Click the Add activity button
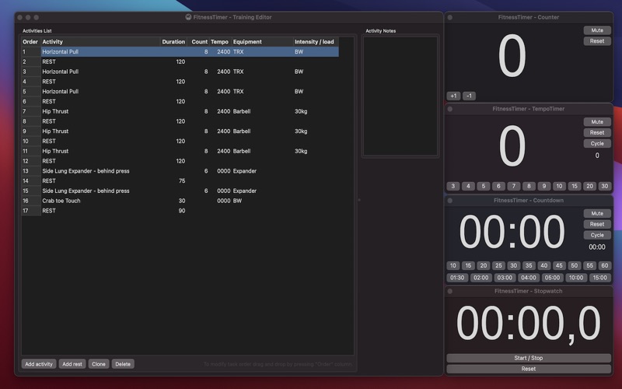 [x=38, y=364]
